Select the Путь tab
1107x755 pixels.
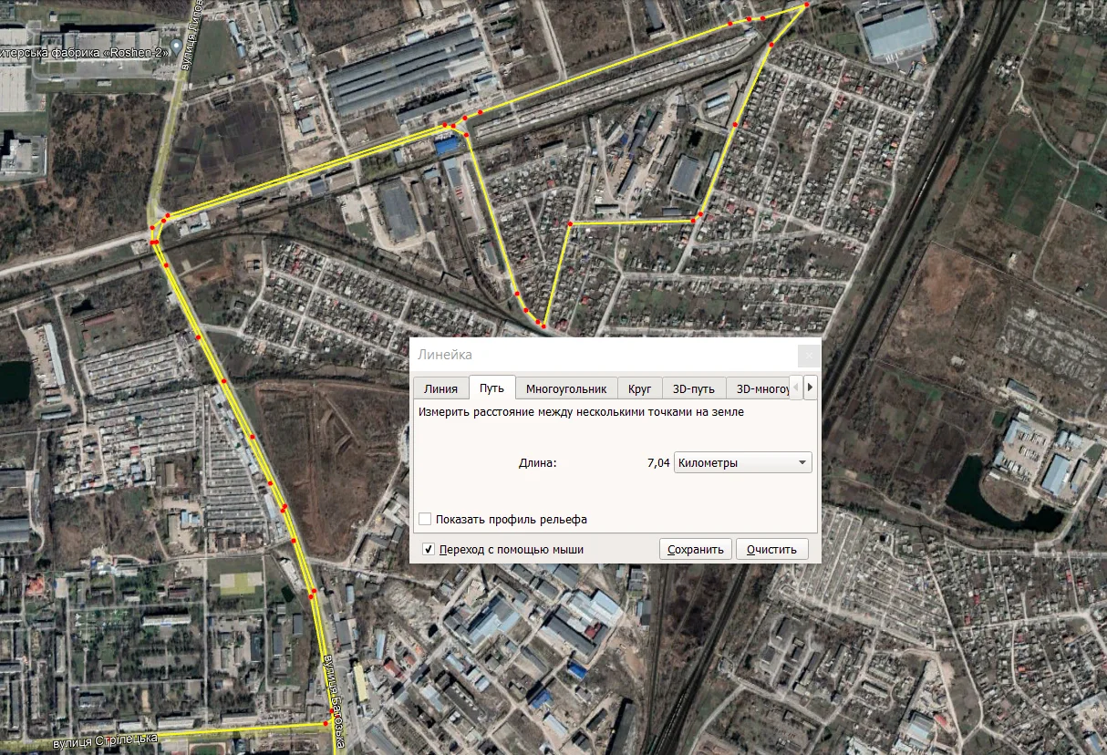[492, 388]
